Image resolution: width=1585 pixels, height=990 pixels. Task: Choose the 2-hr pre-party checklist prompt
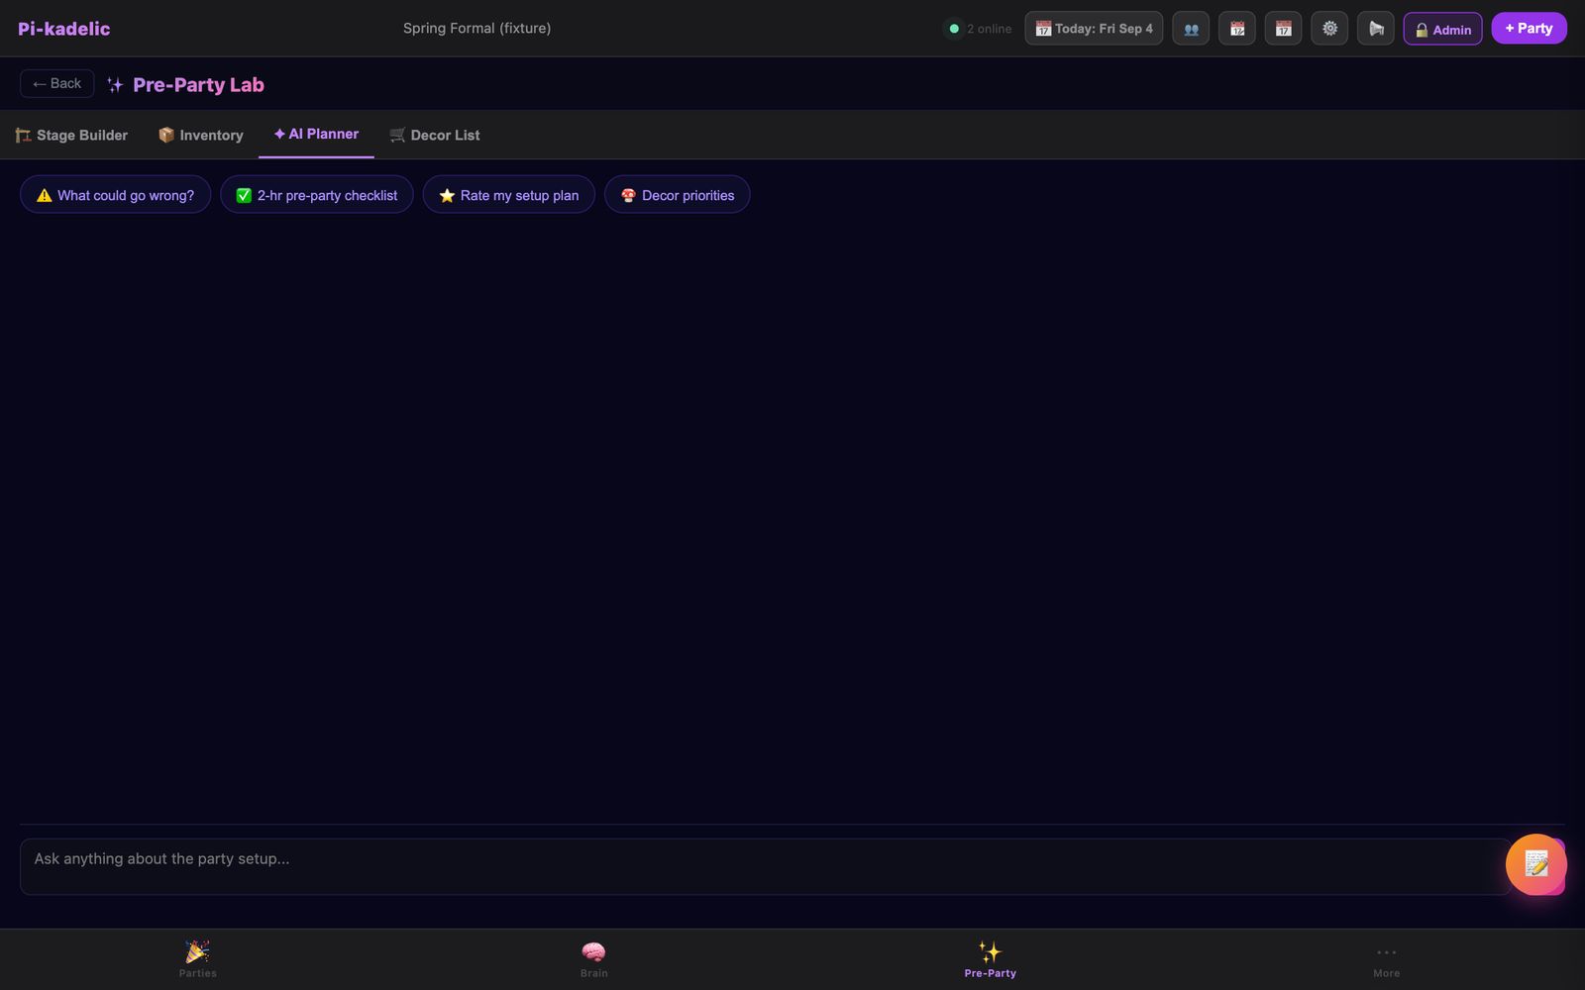(317, 195)
